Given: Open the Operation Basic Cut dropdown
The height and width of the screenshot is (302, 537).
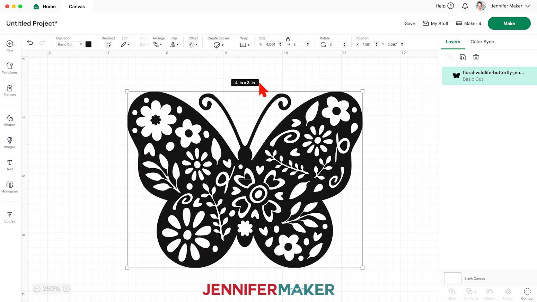Looking at the screenshot, I should coord(70,44).
